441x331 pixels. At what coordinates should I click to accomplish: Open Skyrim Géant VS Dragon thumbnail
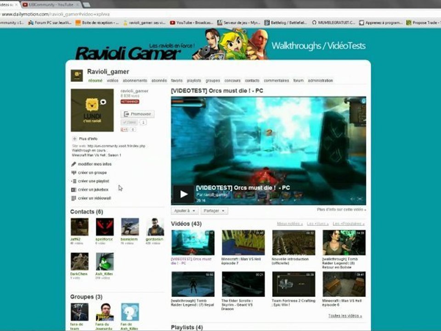(x=243, y=284)
